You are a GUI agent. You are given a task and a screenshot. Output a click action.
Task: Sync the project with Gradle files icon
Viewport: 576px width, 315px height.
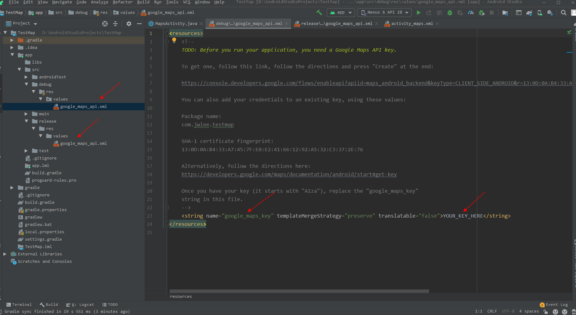529,13
